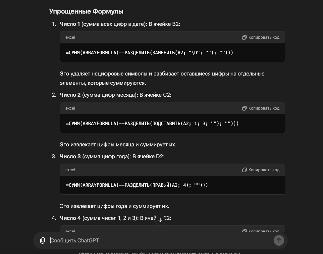The height and width of the screenshot is (254, 323).
Task: Click the ПОДСТАВИТЬ formula code in second block
Action: pos(152,124)
